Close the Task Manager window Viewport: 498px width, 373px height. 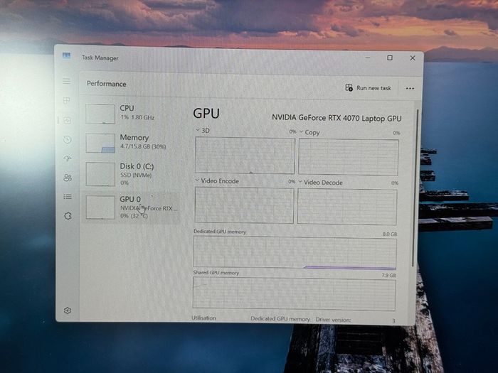412,58
